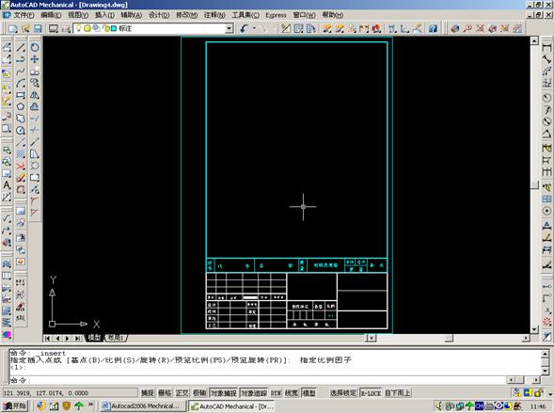Screen dimensions: 554x413
Task: Select the Circle tool in the draw toolbar
Action: coord(21,131)
